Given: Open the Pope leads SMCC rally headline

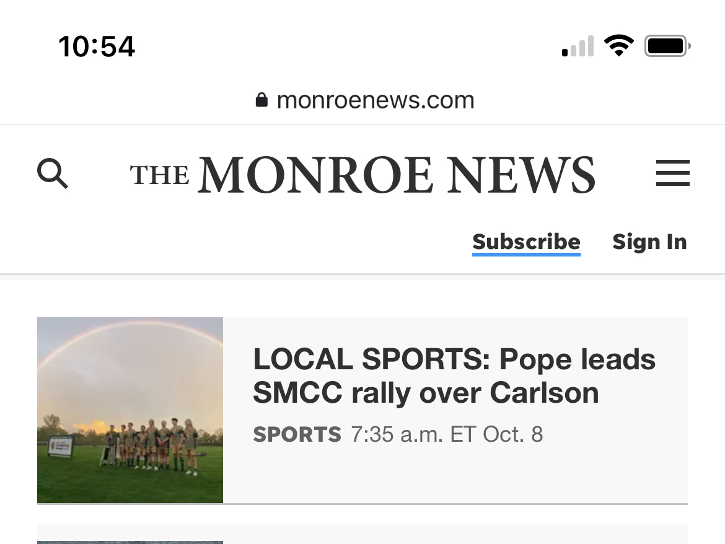Looking at the screenshot, I should point(454,375).
